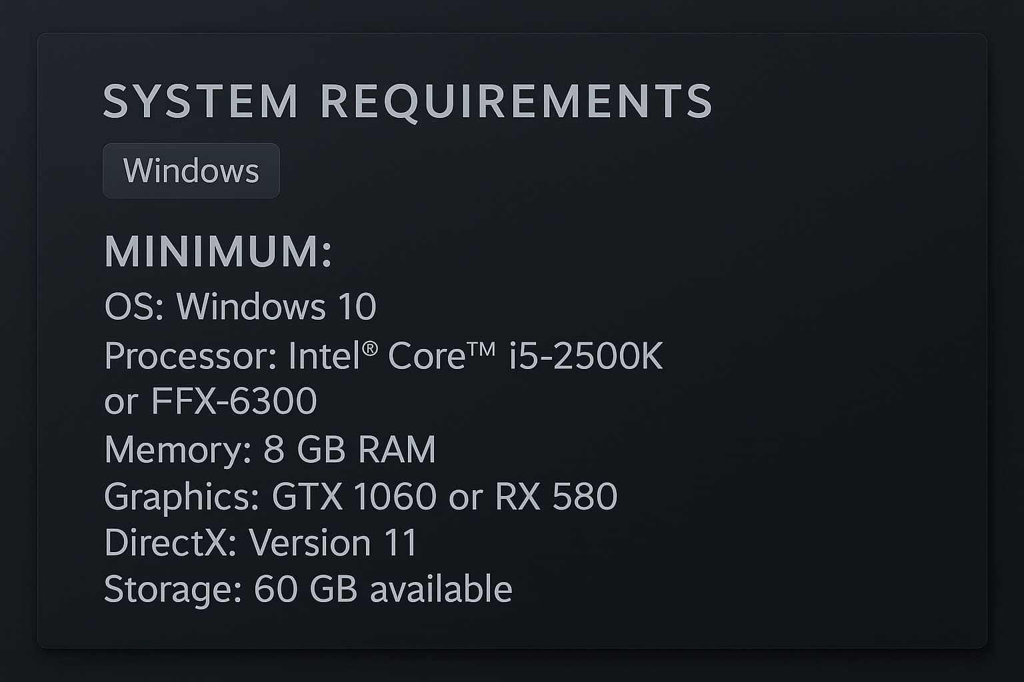Viewport: 1024px width, 682px height.
Task: Click the Storage: 60 GB available line
Action: click(x=308, y=589)
